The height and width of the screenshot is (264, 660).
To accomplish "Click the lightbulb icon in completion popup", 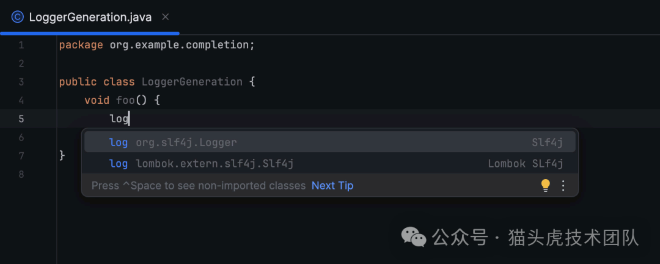I will click(546, 185).
